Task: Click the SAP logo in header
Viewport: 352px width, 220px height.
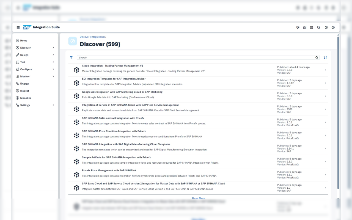Action: (27, 27)
